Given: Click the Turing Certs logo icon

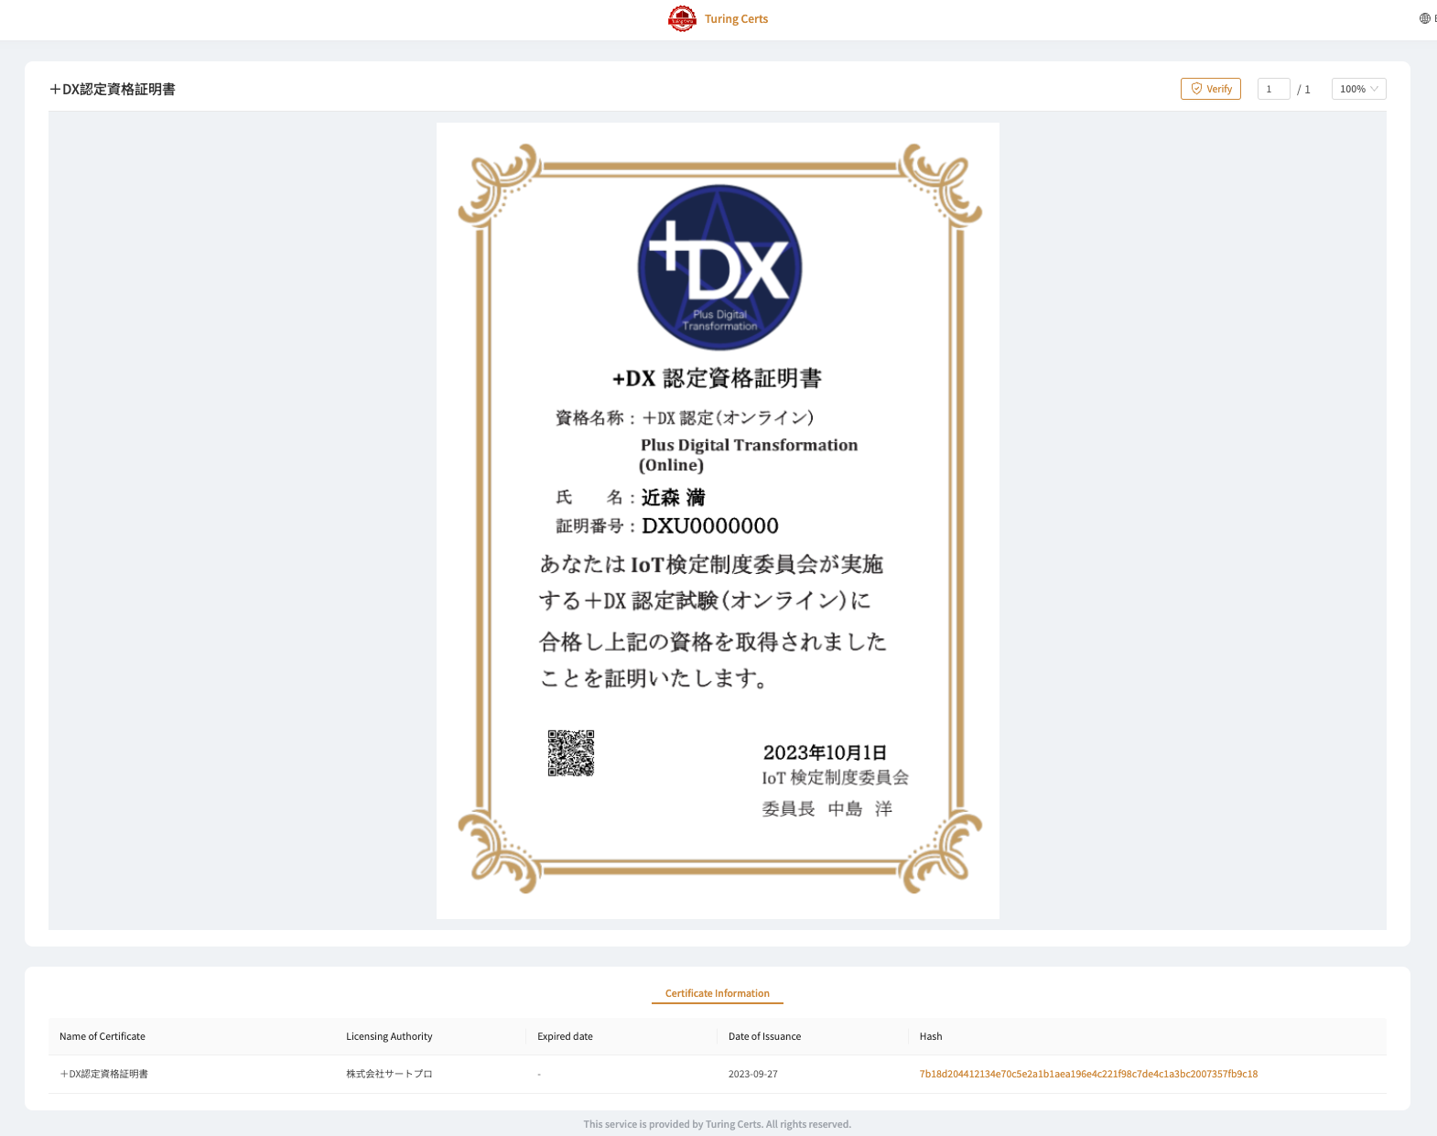Looking at the screenshot, I should pos(682,18).
